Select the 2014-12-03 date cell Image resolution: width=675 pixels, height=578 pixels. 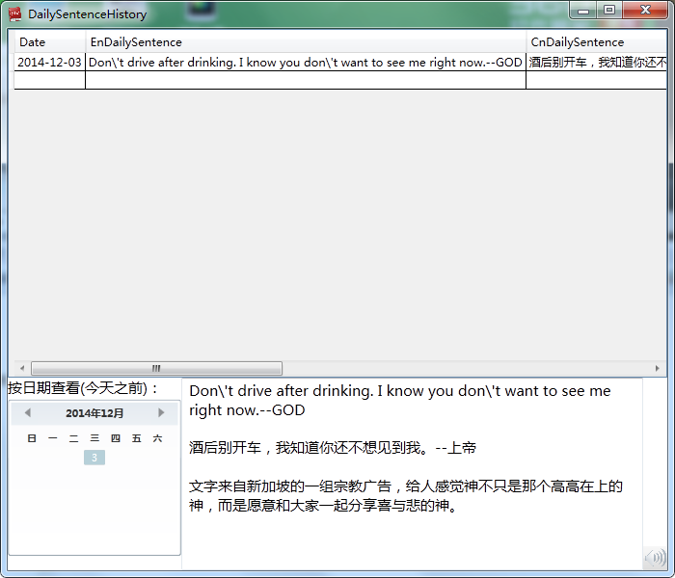tap(49, 63)
